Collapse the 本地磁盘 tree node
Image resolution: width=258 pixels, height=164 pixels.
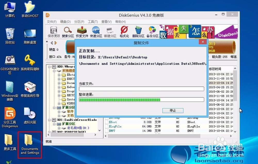pos(54,71)
